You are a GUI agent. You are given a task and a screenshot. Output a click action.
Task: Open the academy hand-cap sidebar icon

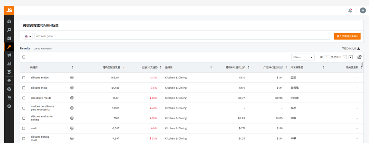(9, 72)
